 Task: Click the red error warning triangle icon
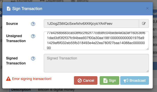(8, 79)
